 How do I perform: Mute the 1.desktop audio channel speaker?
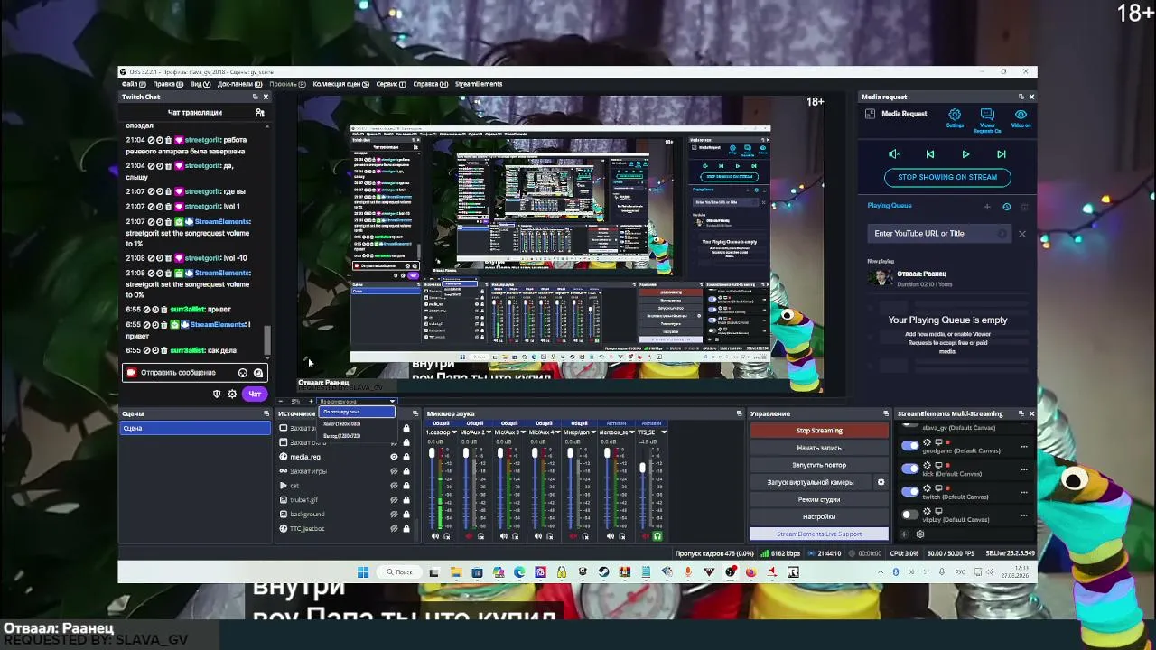coord(434,536)
